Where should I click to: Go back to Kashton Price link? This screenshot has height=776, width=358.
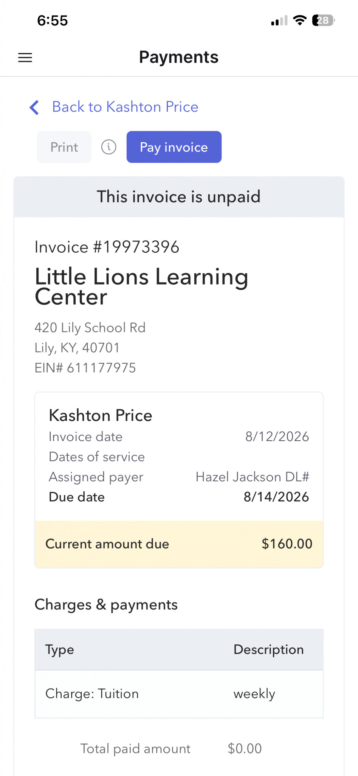pos(125,107)
